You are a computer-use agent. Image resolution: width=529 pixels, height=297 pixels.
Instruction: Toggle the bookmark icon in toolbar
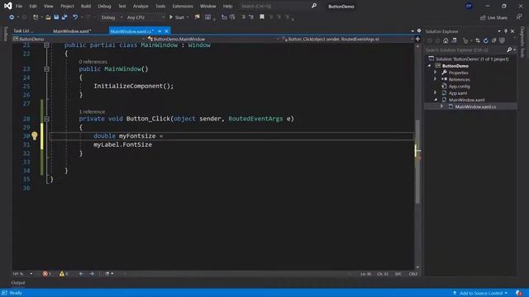(x=262, y=17)
